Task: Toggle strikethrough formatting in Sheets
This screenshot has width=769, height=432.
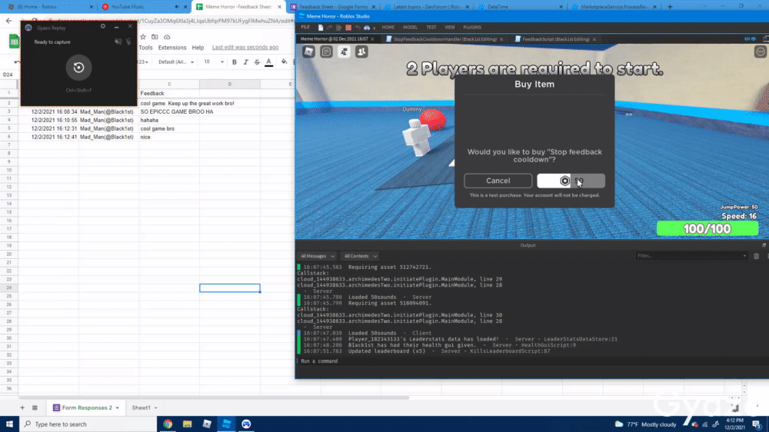Action: 257,62
